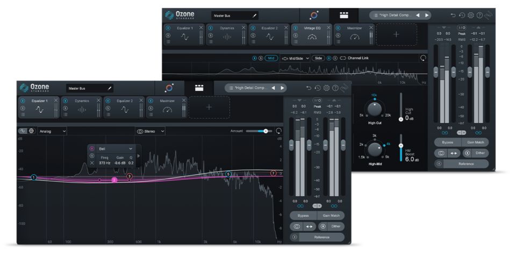Open Master Assistant in the front Ozone window
Viewport: 516px width, 258px height.
169,88
